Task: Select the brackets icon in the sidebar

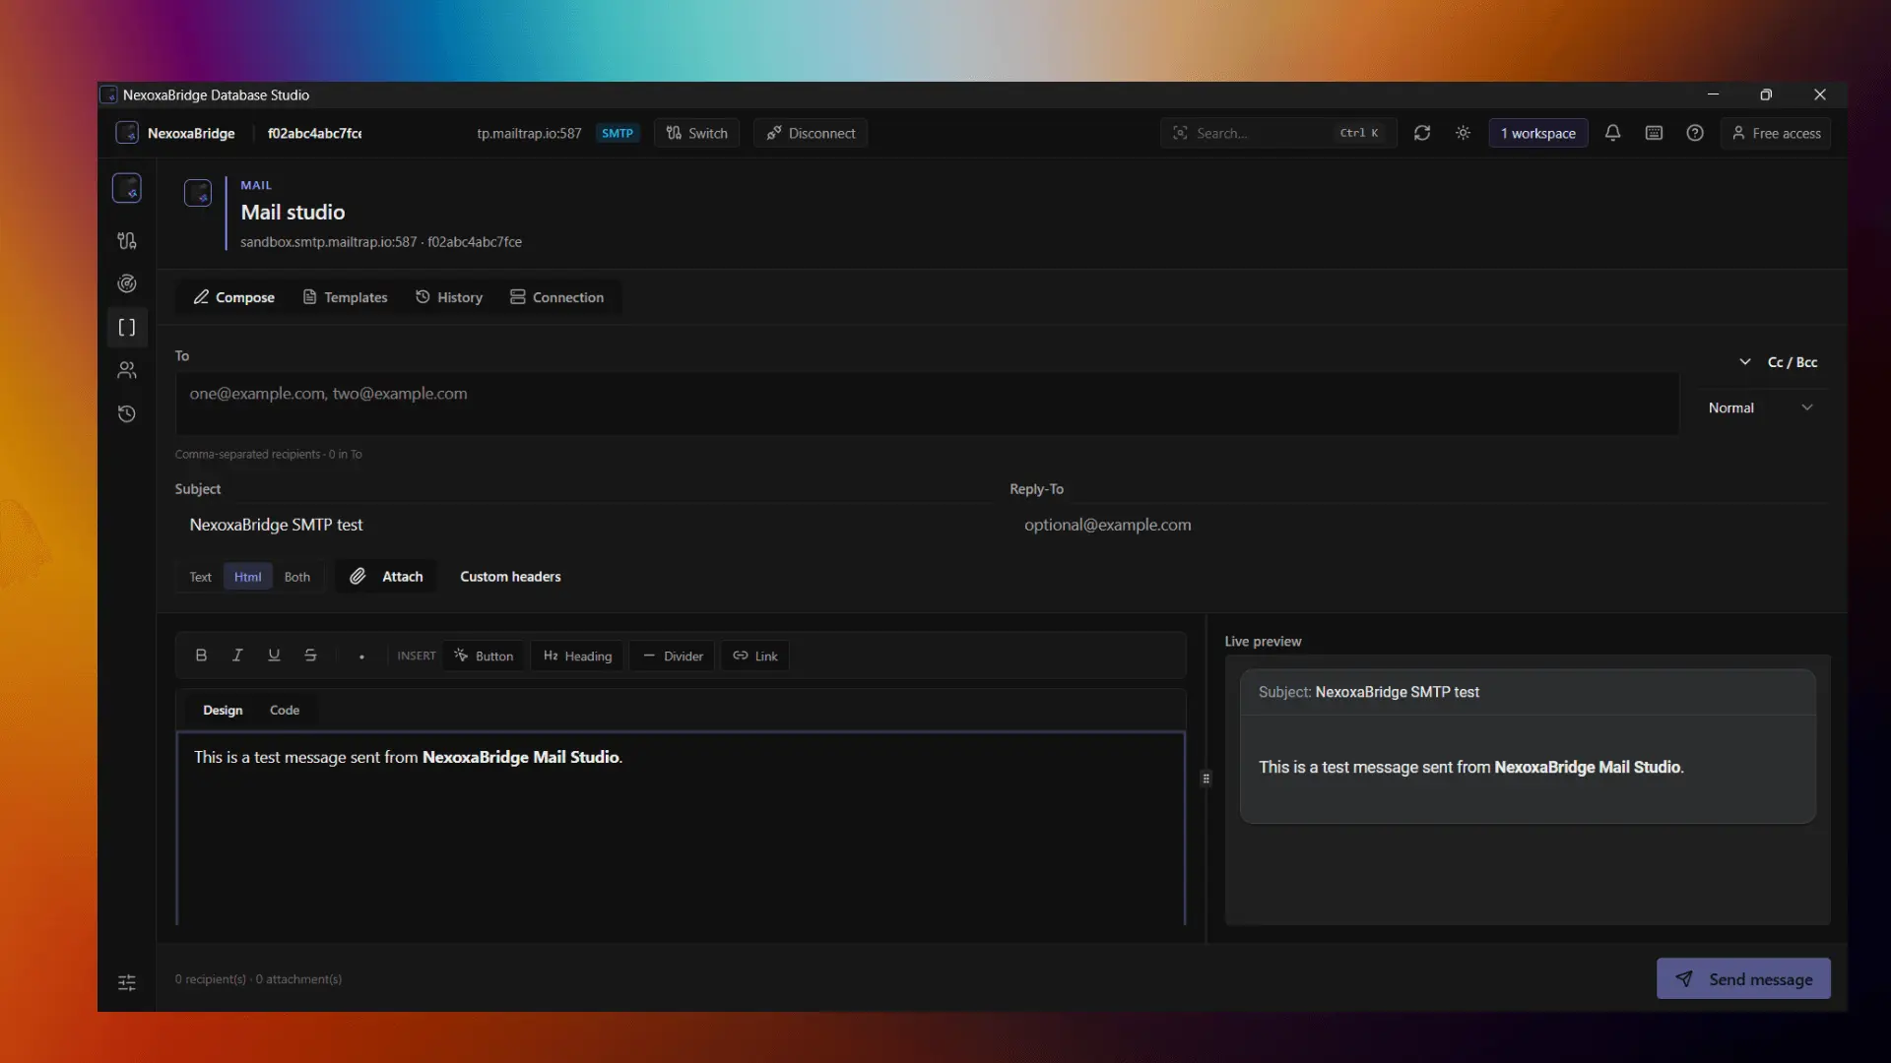Action: pyautogui.click(x=127, y=328)
